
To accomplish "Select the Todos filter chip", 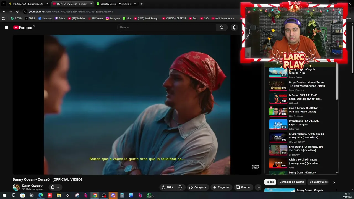I will coord(270,182).
